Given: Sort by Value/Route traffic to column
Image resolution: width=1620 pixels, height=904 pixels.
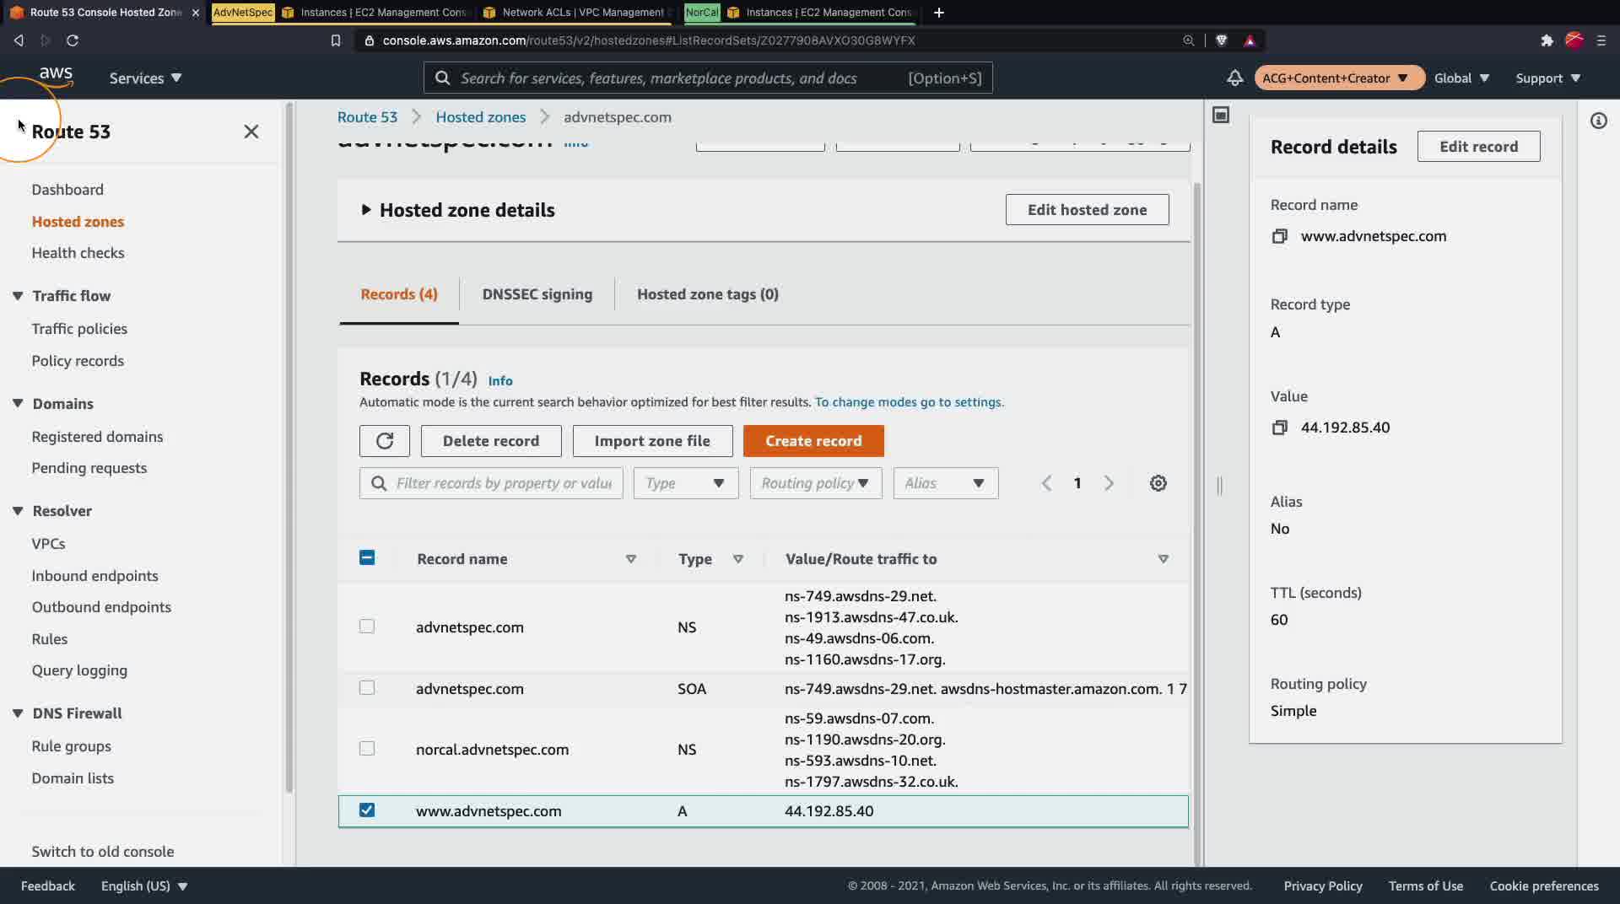Looking at the screenshot, I should [1163, 559].
